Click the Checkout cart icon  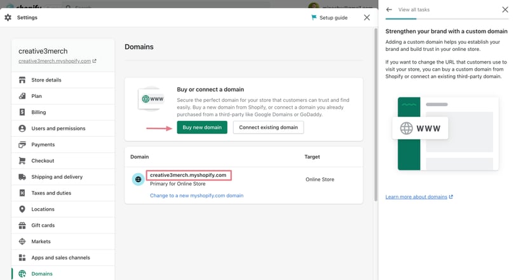coord(22,161)
